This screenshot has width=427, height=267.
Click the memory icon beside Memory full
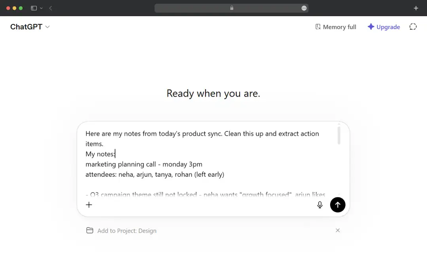[318, 26]
